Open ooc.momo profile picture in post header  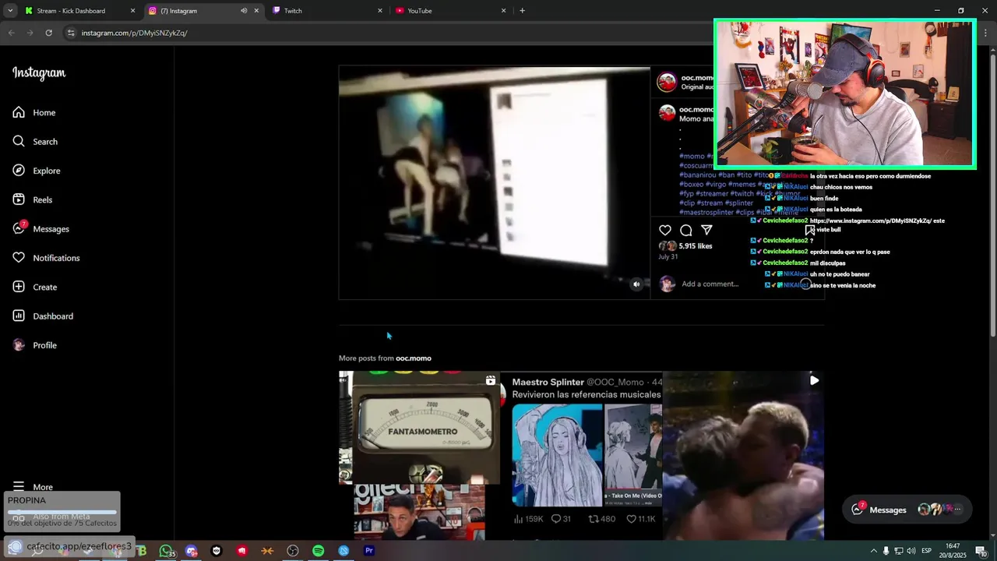667,82
